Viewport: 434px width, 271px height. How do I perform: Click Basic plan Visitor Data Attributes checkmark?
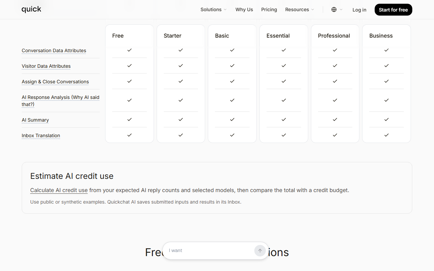(x=232, y=65)
